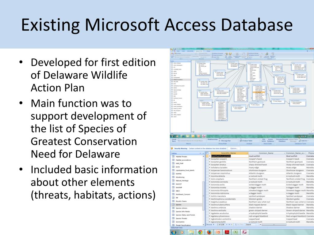
Task: Go to first record button
Action: pyautogui.click(x=213, y=225)
